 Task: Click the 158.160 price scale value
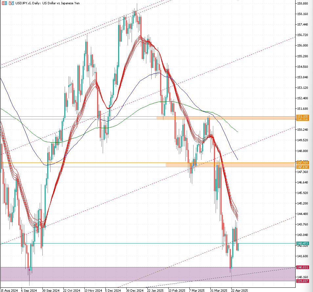pyautogui.click(x=303, y=14)
